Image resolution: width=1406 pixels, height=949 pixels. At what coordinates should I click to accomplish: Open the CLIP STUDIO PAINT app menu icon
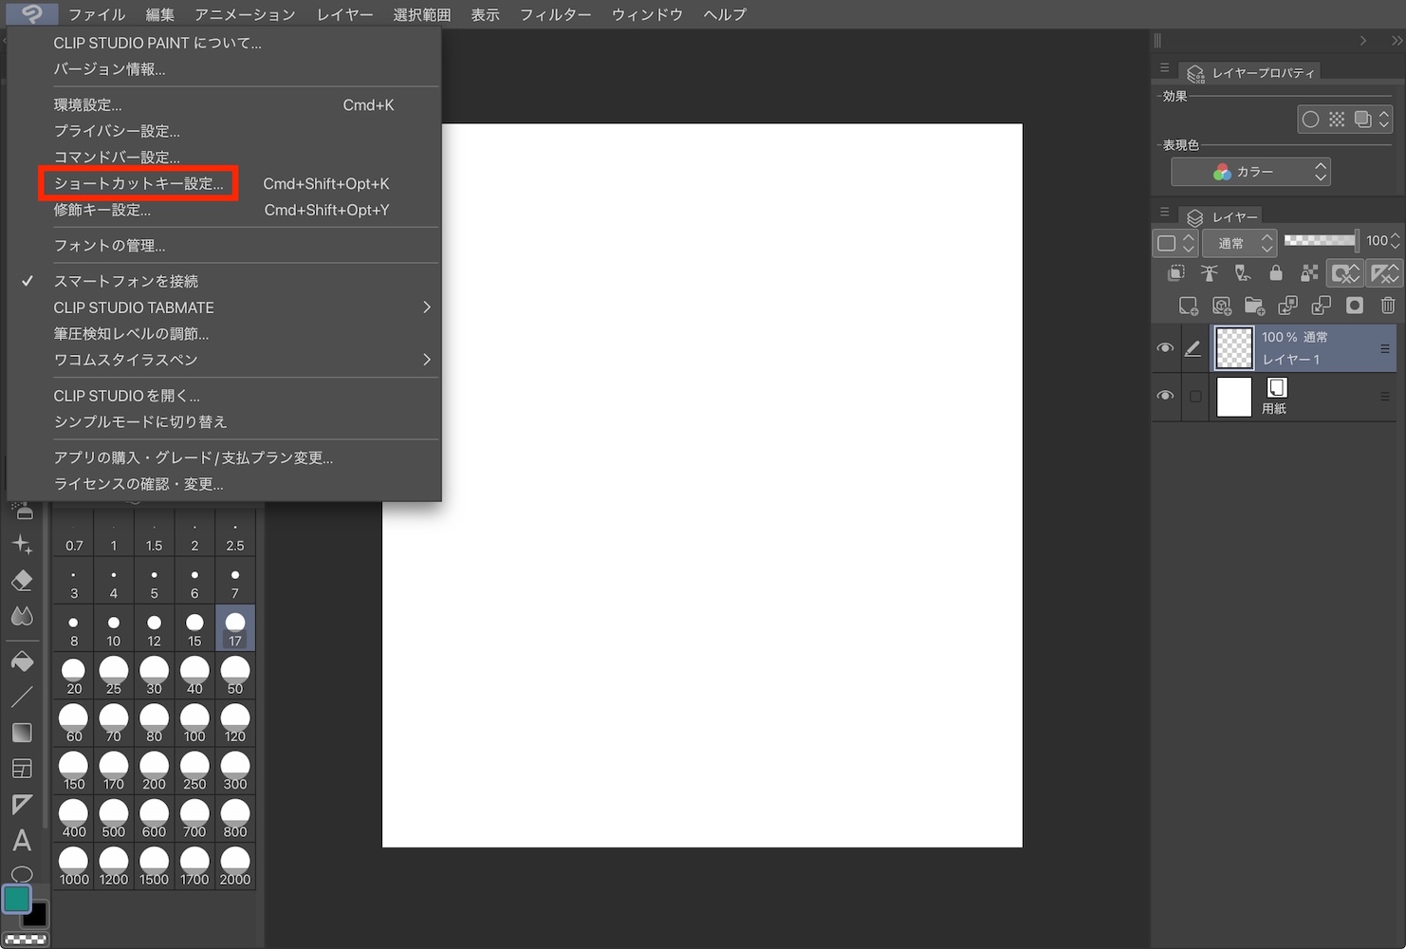31,13
